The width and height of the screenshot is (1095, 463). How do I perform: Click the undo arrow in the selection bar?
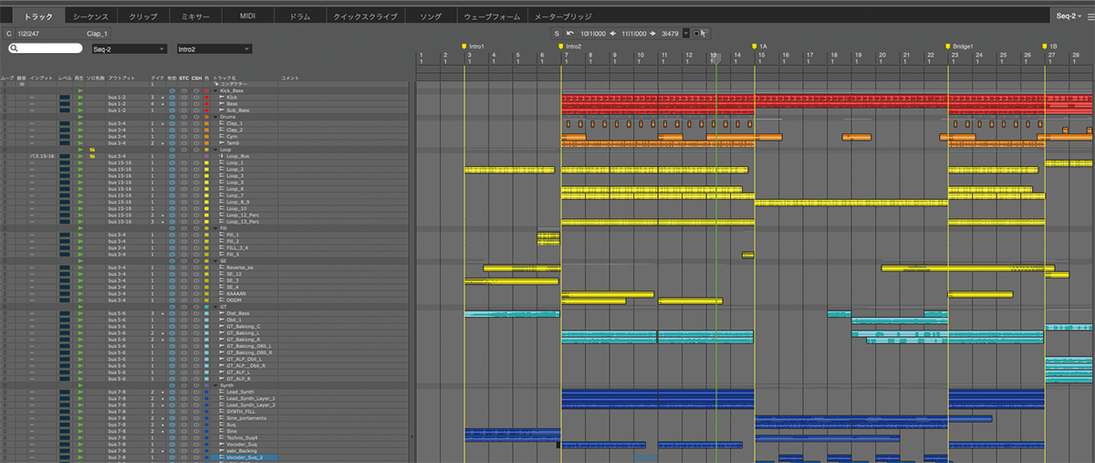[x=569, y=33]
